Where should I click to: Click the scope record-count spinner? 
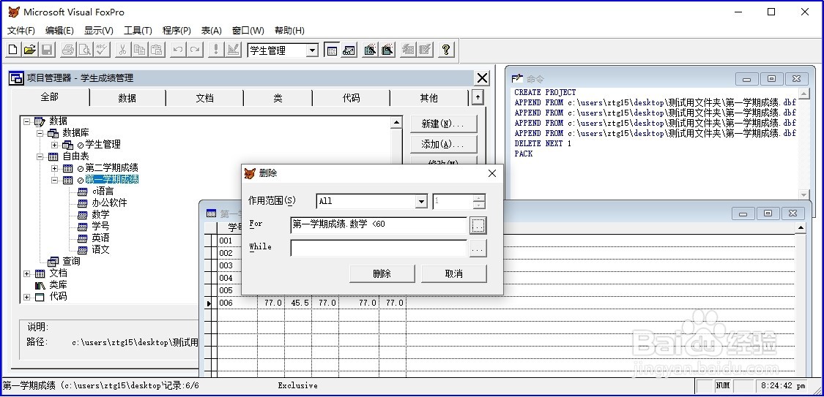[x=459, y=201]
